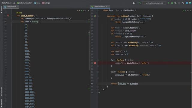Click the Base class breadcrumb
Screen dimensions: 192x108
pyautogui.click(x=37, y=3)
